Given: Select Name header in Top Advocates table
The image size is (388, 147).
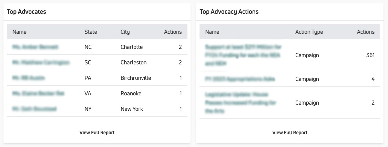Looking at the screenshot, I should (x=19, y=32).
